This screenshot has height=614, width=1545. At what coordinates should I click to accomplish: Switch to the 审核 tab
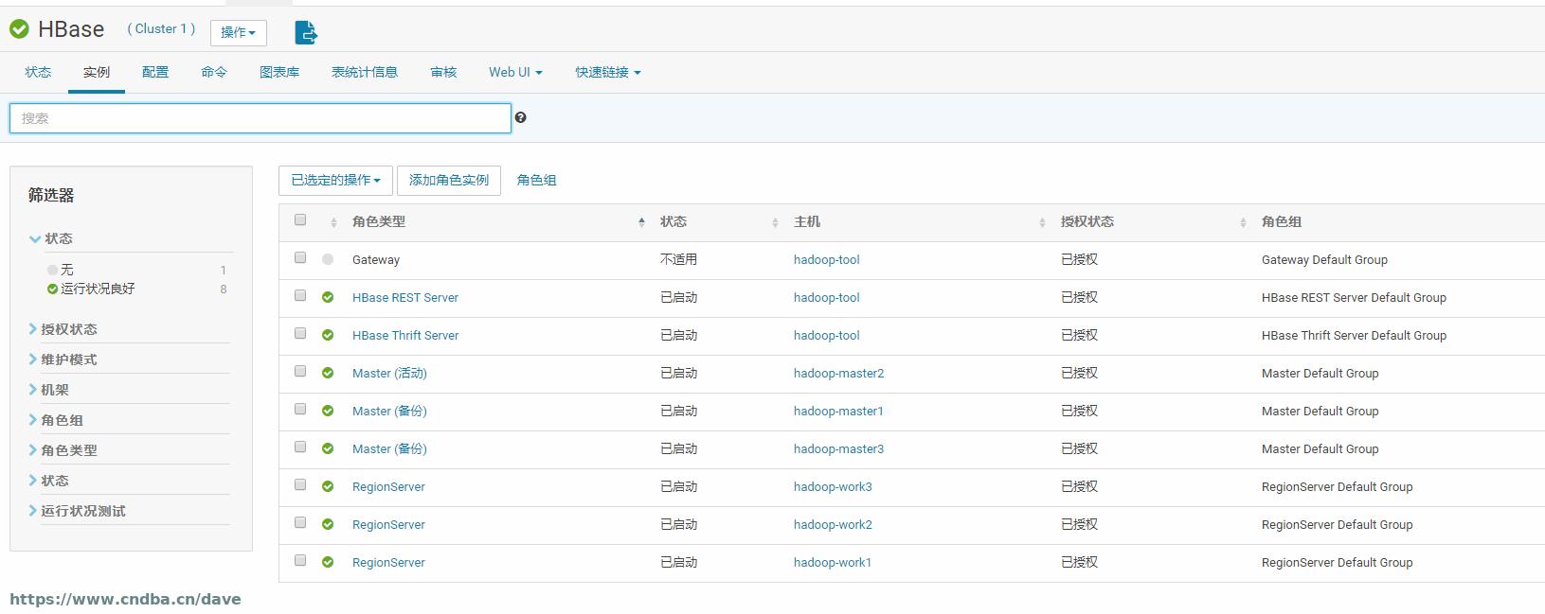click(443, 72)
